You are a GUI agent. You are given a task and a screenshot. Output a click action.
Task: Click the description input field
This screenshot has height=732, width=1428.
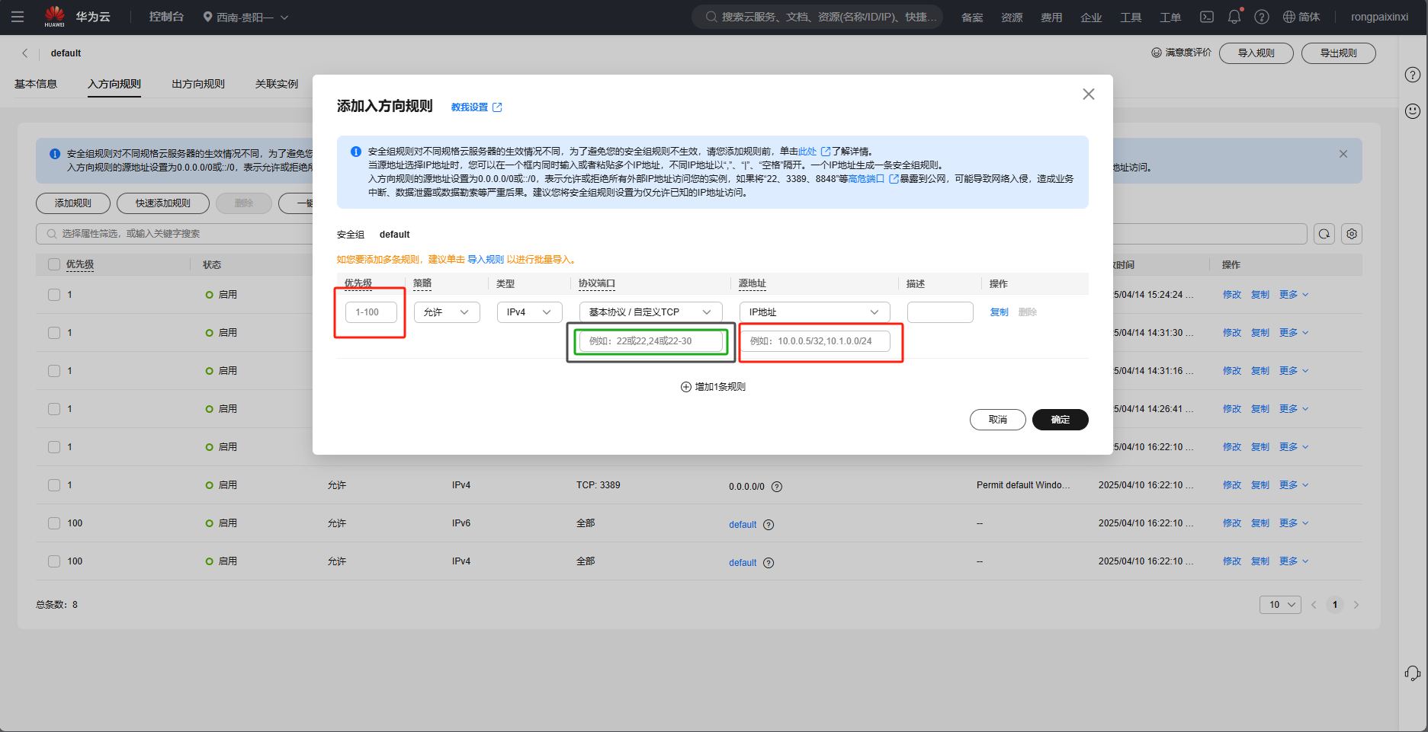[x=940, y=312]
